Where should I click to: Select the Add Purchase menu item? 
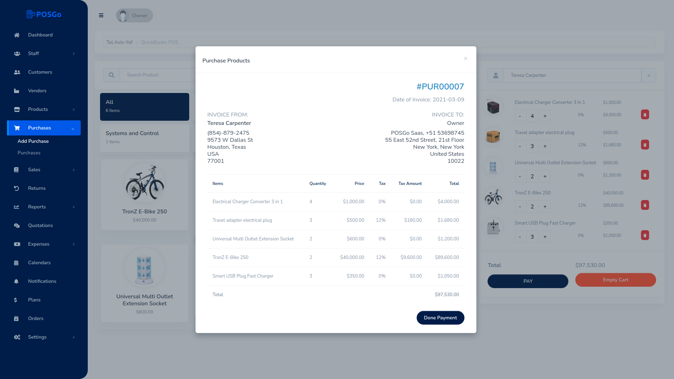click(33, 141)
